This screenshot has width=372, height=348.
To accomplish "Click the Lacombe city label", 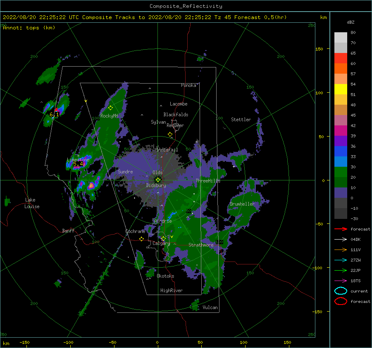I will (x=179, y=104).
